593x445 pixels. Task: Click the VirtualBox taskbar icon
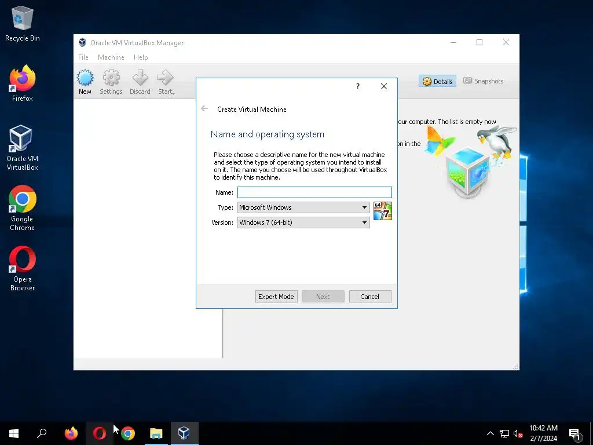184,433
